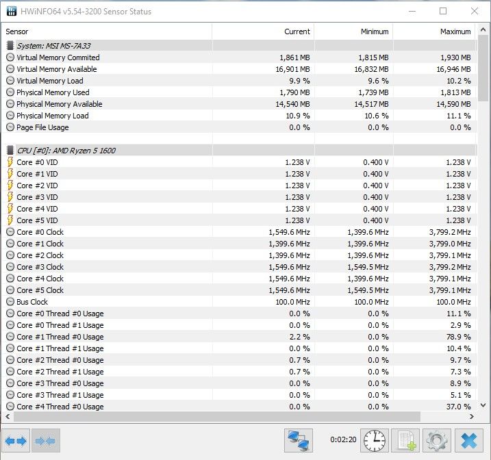The height and width of the screenshot is (460, 491).
Task: Click the collapse columns arrows button
Action: [45, 441]
